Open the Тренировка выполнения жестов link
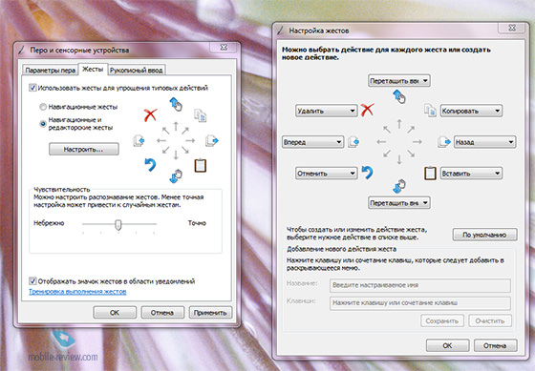This screenshot has height=371, width=535. coord(77,292)
